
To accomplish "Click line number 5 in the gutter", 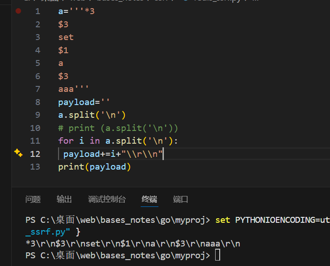I will [x=38, y=63].
